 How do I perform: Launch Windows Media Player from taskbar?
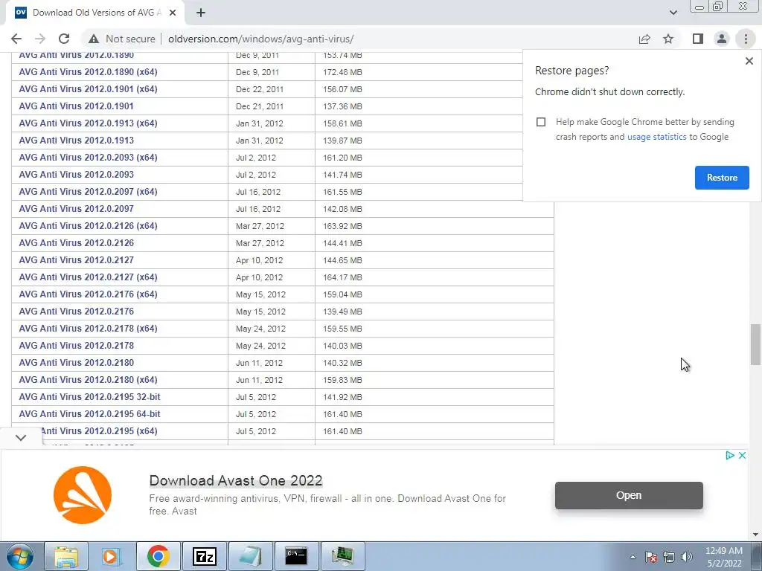[112, 556]
